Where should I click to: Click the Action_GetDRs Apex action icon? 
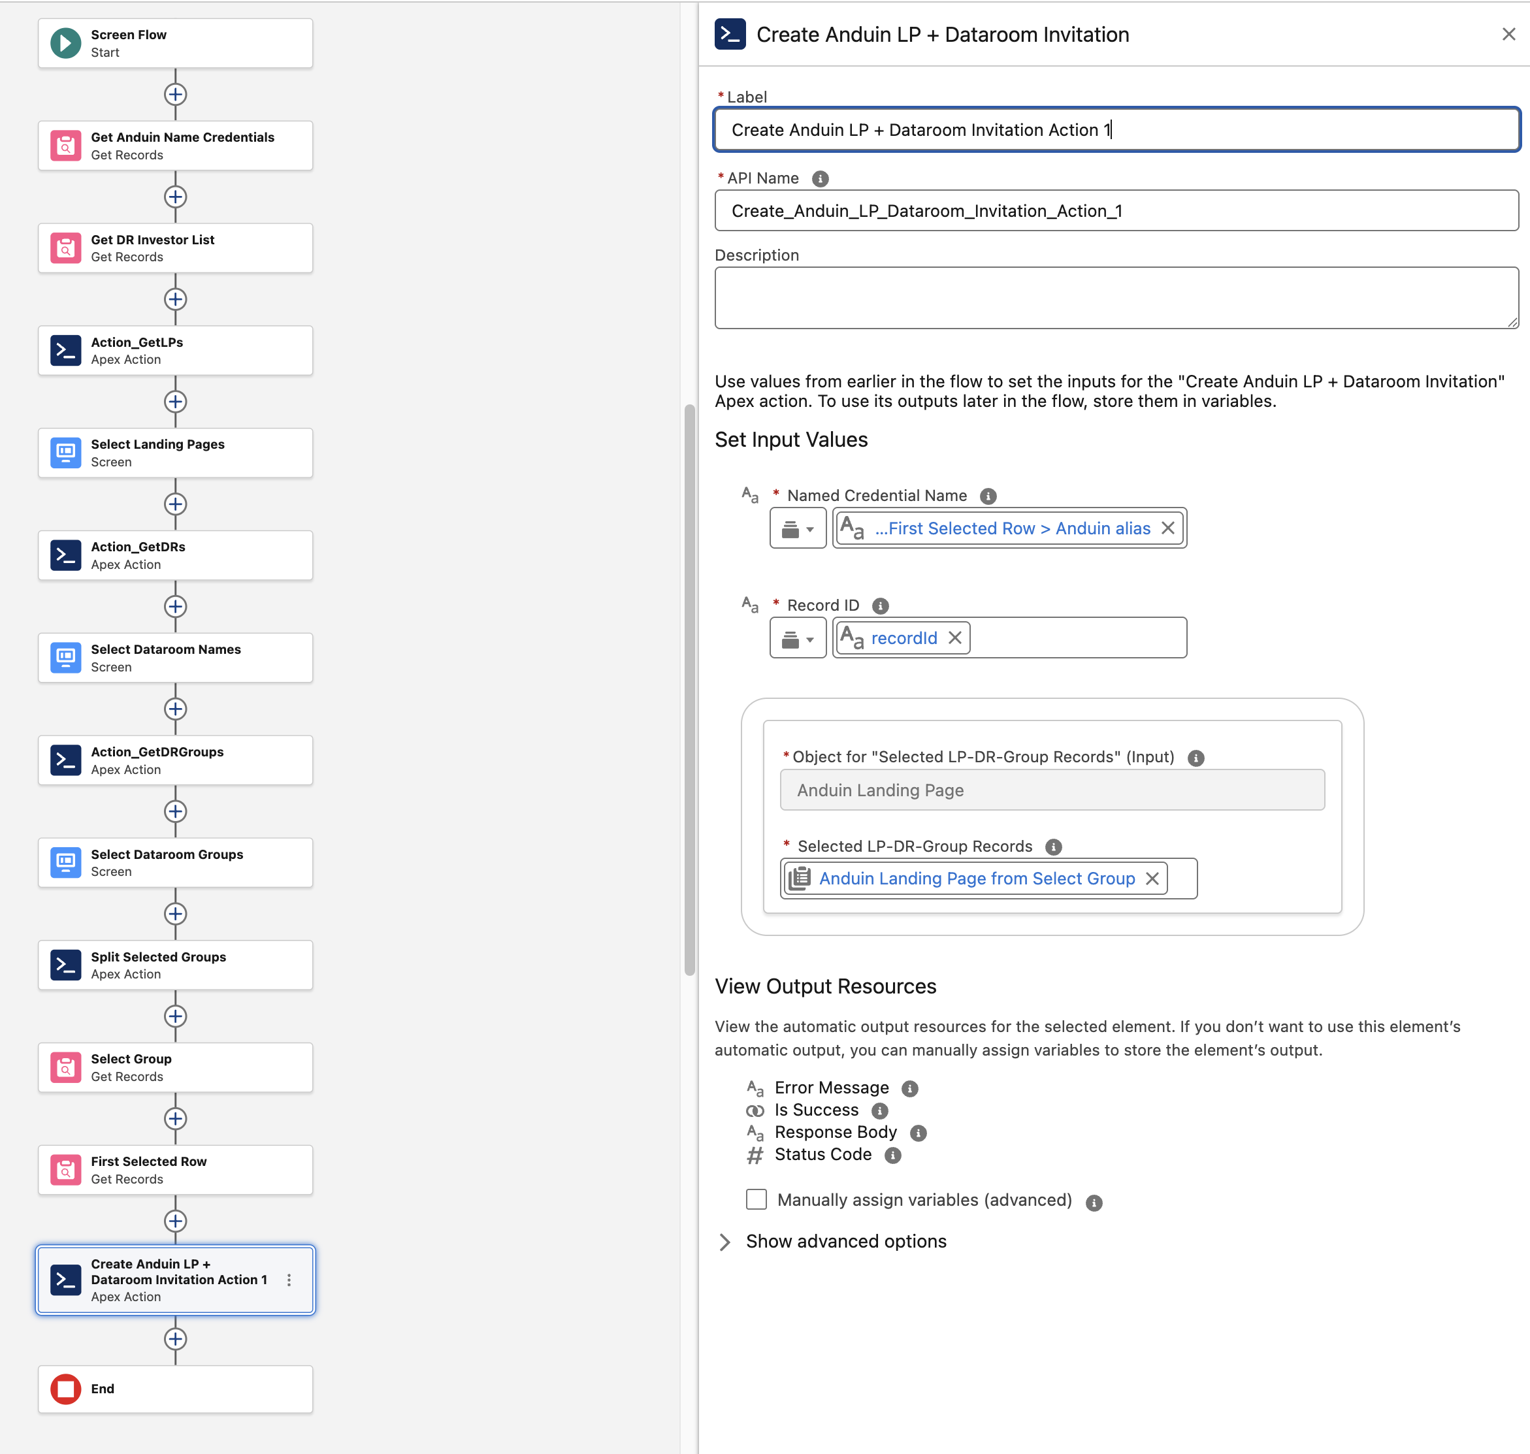(x=66, y=555)
